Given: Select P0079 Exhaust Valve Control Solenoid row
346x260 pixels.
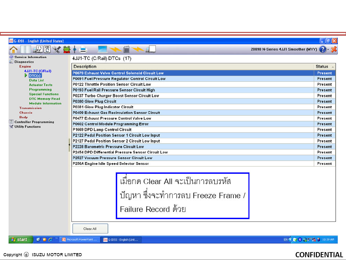Looking at the screenshot, I should [x=203, y=73].
